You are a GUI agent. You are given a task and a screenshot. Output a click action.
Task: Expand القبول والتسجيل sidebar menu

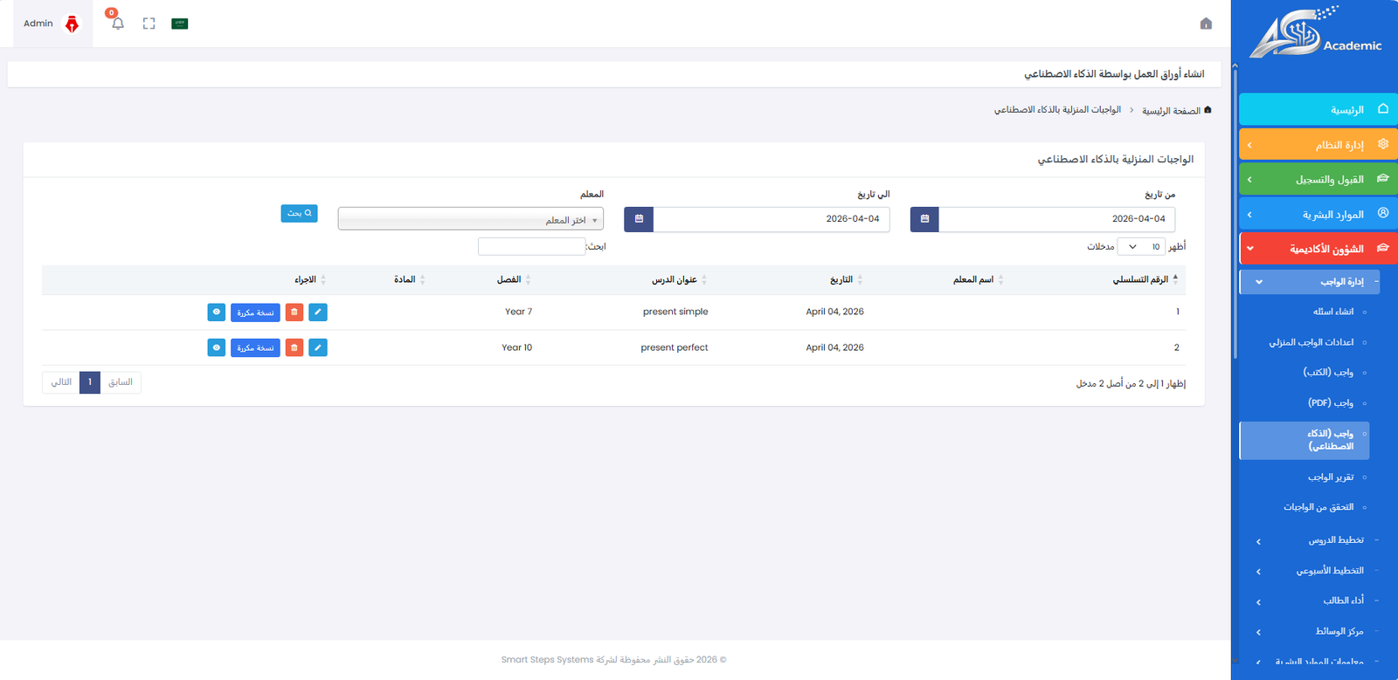[1318, 179]
